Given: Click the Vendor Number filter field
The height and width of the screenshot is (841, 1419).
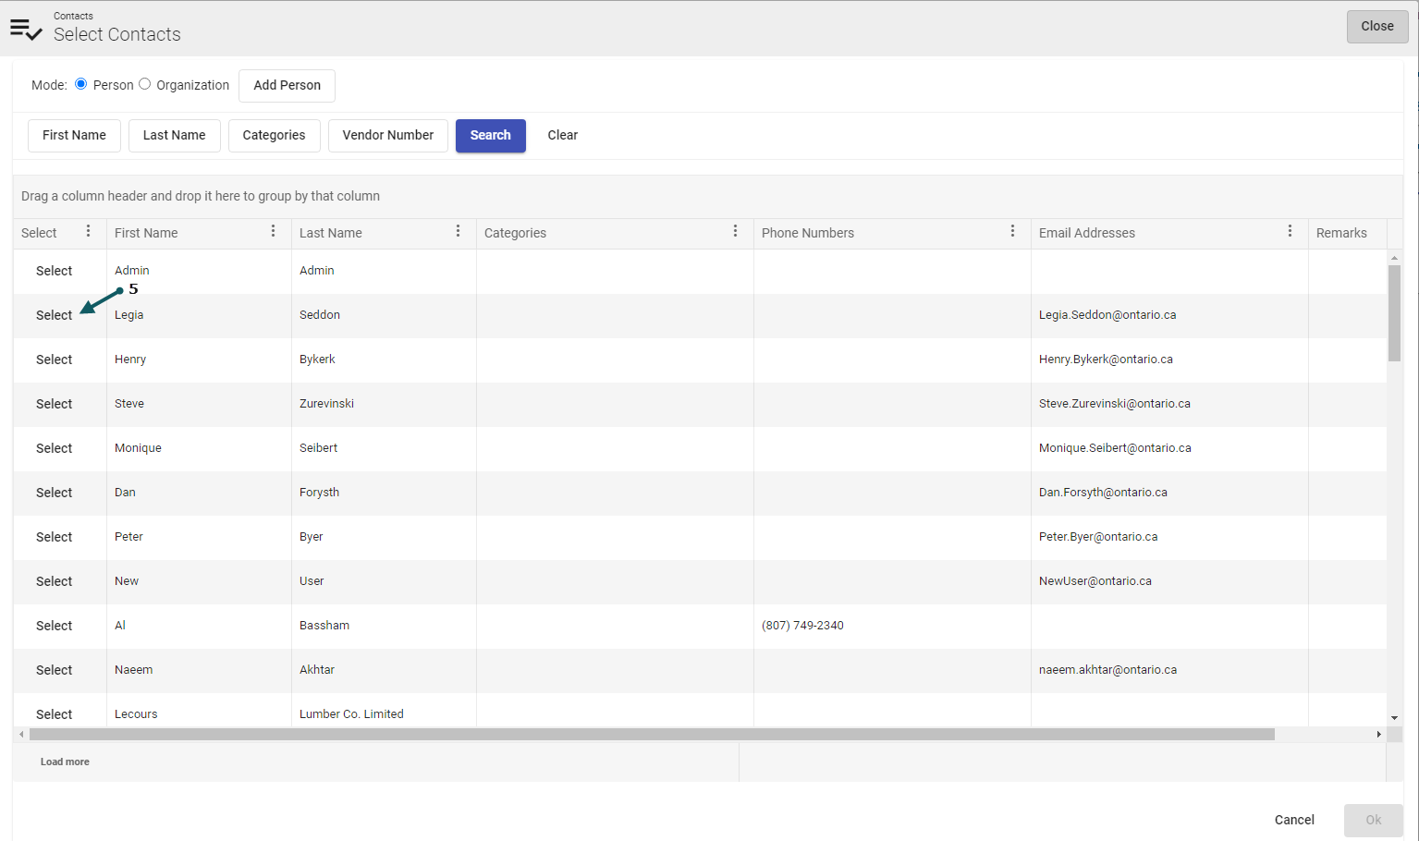Looking at the screenshot, I should 387,135.
